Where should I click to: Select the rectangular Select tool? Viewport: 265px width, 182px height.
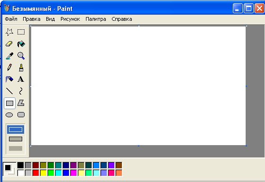click(x=21, y=32)
